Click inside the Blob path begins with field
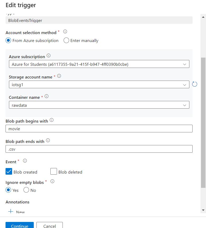 [x=99, y=129]
